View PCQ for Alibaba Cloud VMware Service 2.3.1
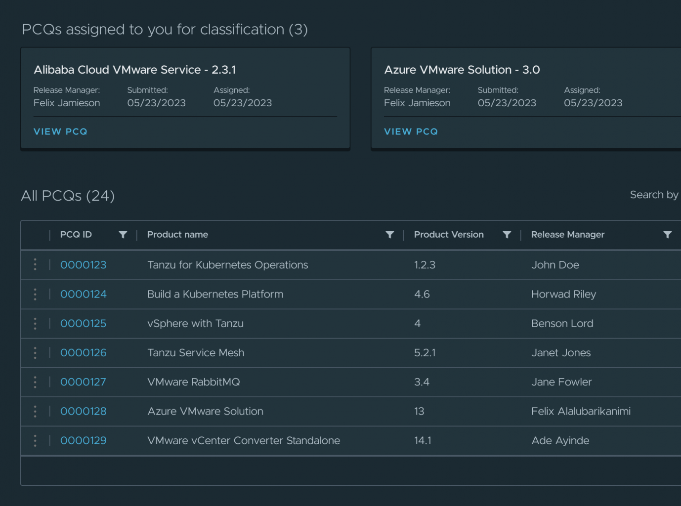 tap(60, 131)
